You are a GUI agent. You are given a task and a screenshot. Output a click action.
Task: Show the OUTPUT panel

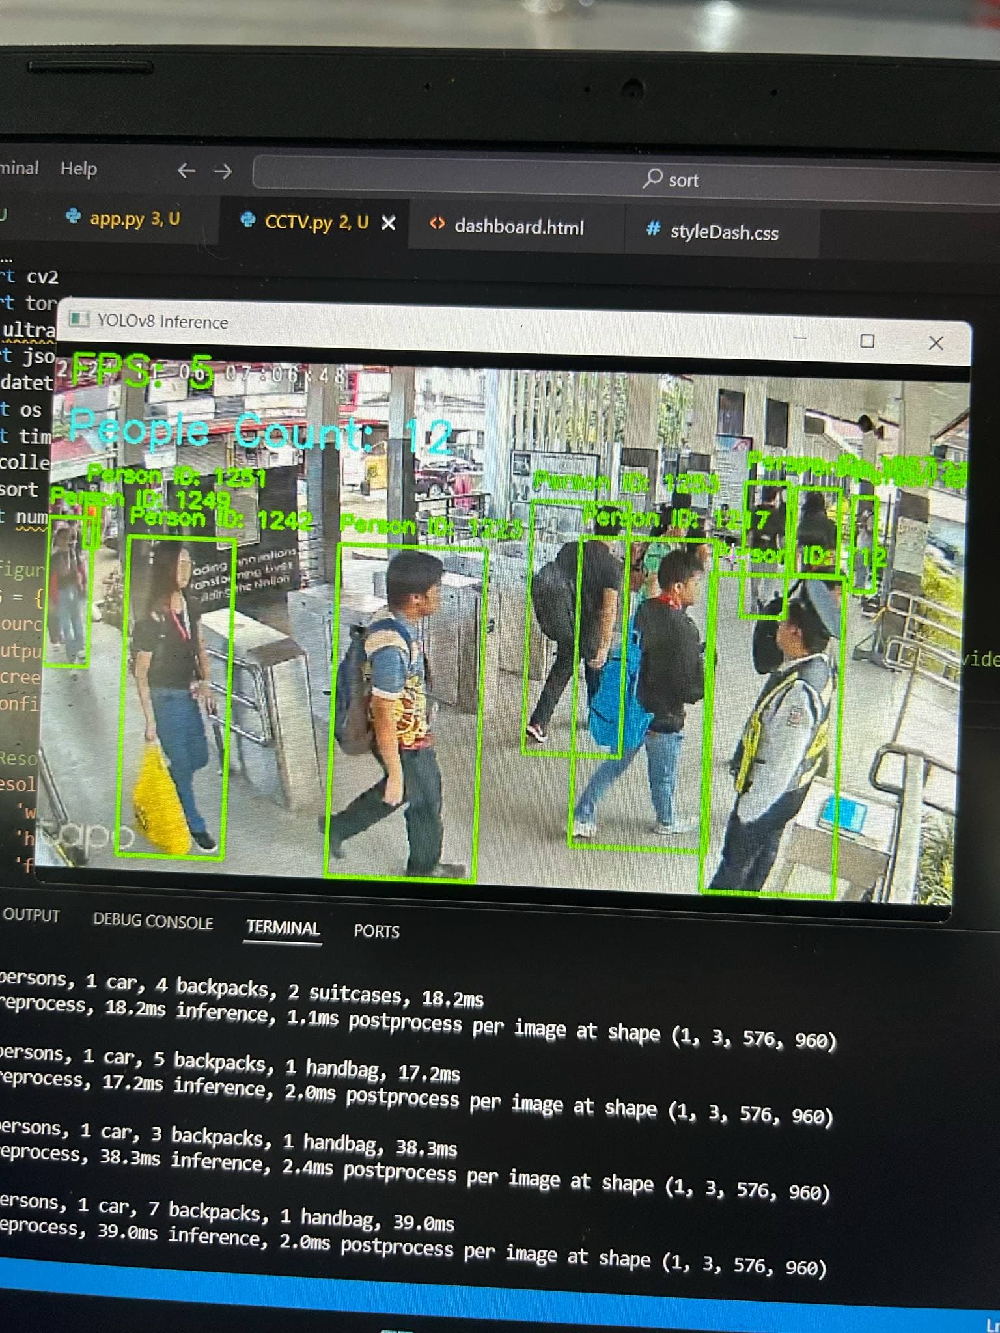[31, 915]
